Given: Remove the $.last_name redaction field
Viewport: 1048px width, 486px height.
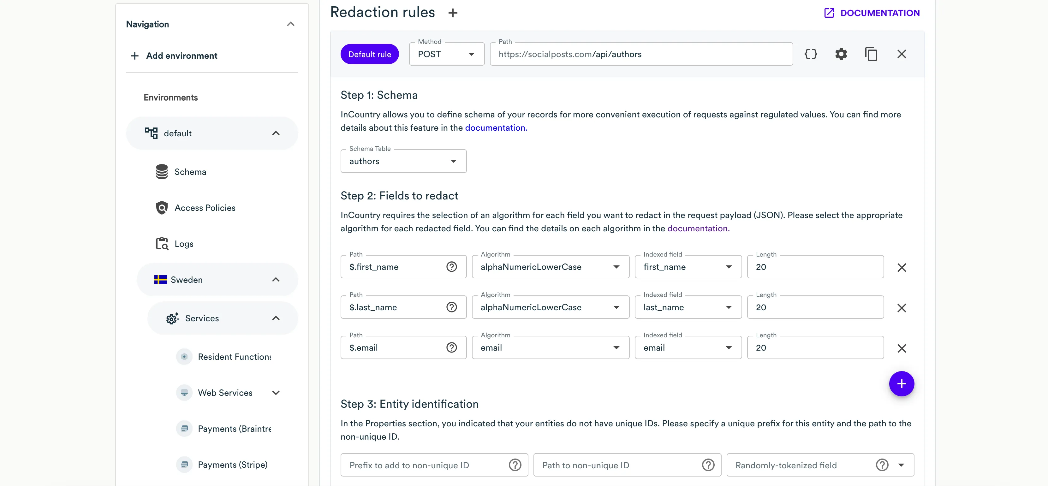Looking at the screenshot, I should pyautogui.click(x=902, y=307).
